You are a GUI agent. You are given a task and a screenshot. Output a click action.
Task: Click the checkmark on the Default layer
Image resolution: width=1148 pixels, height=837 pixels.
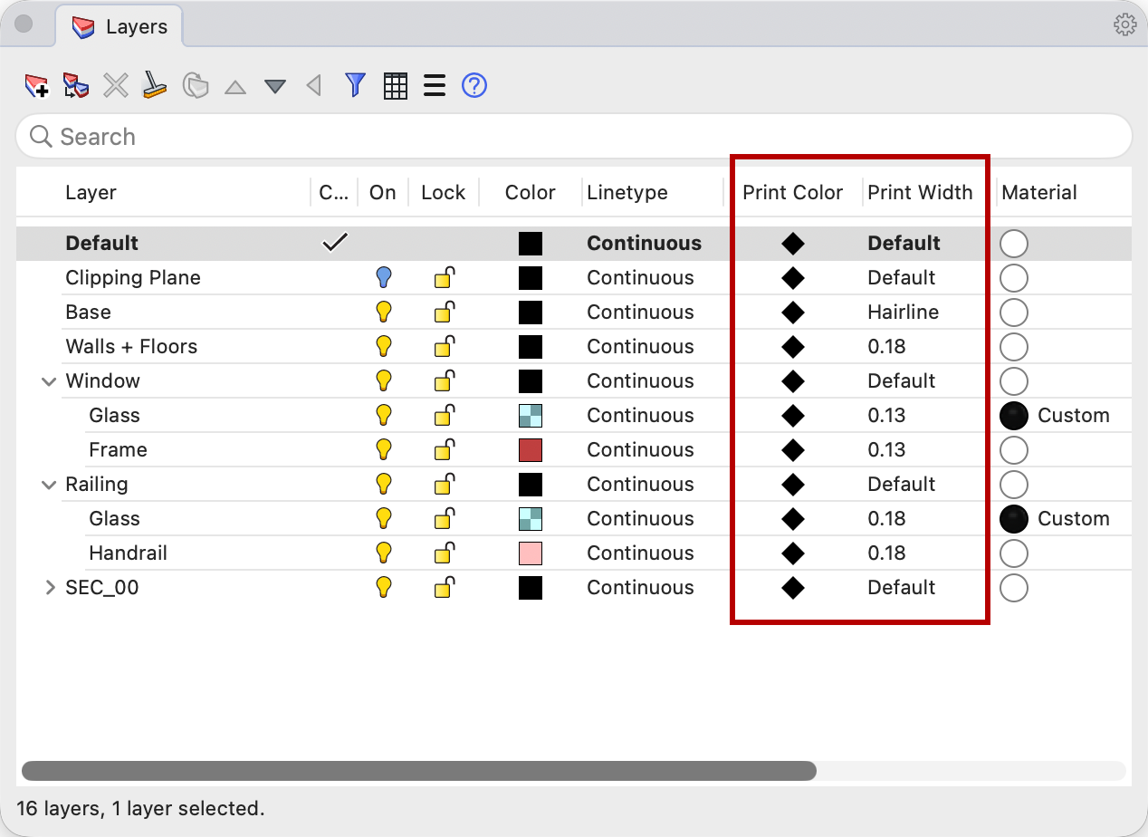tap(335, 242)
